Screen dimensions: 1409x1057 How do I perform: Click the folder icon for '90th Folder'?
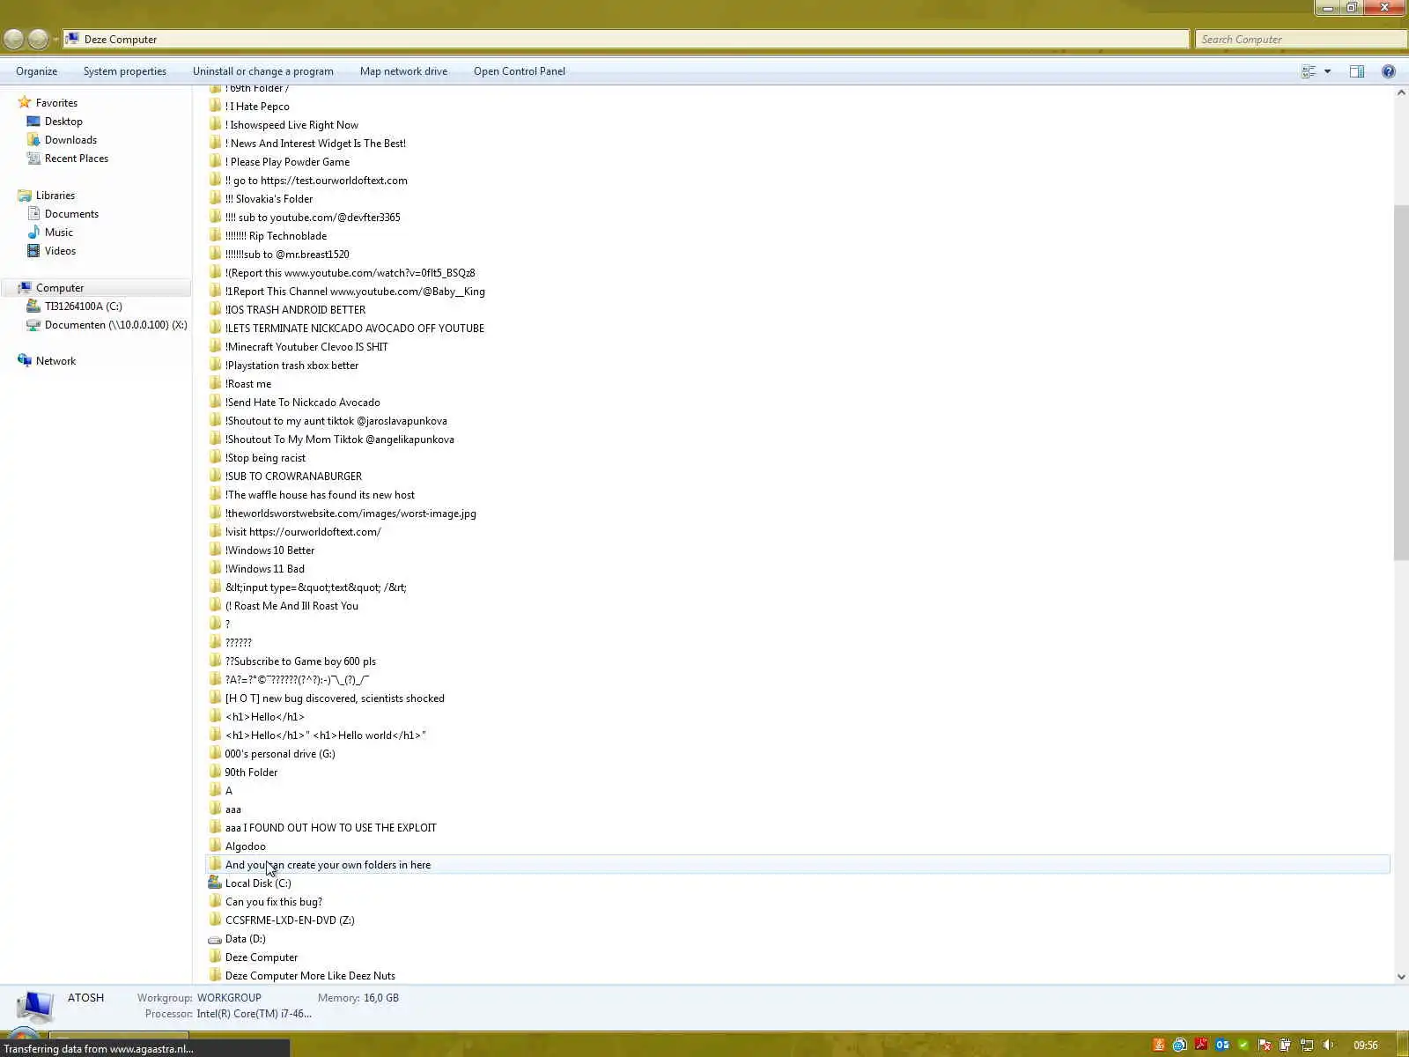215,772
